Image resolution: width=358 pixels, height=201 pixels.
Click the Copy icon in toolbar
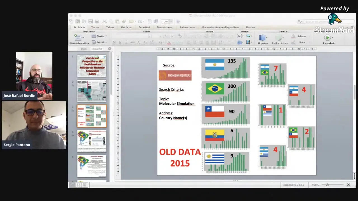pyautogui.click(x=111, y=21)
